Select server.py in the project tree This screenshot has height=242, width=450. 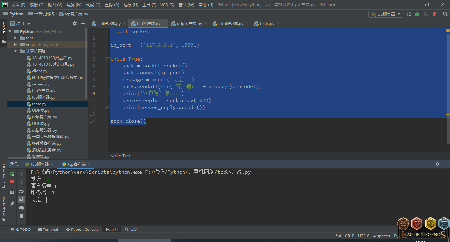41,84
